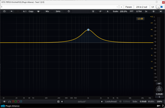This screenshot has height=108, width=165.
Task: Toggle the plugin bypass checkbox
Action: [x=162, y=7]
